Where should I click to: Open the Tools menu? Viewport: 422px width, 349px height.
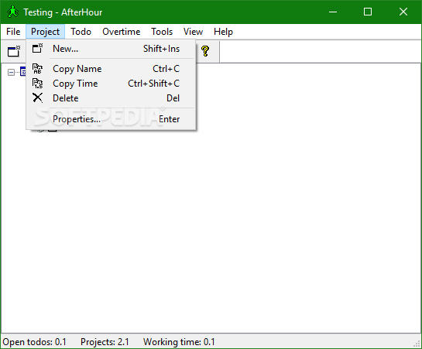pyautogui.click(x=162, y=32)
